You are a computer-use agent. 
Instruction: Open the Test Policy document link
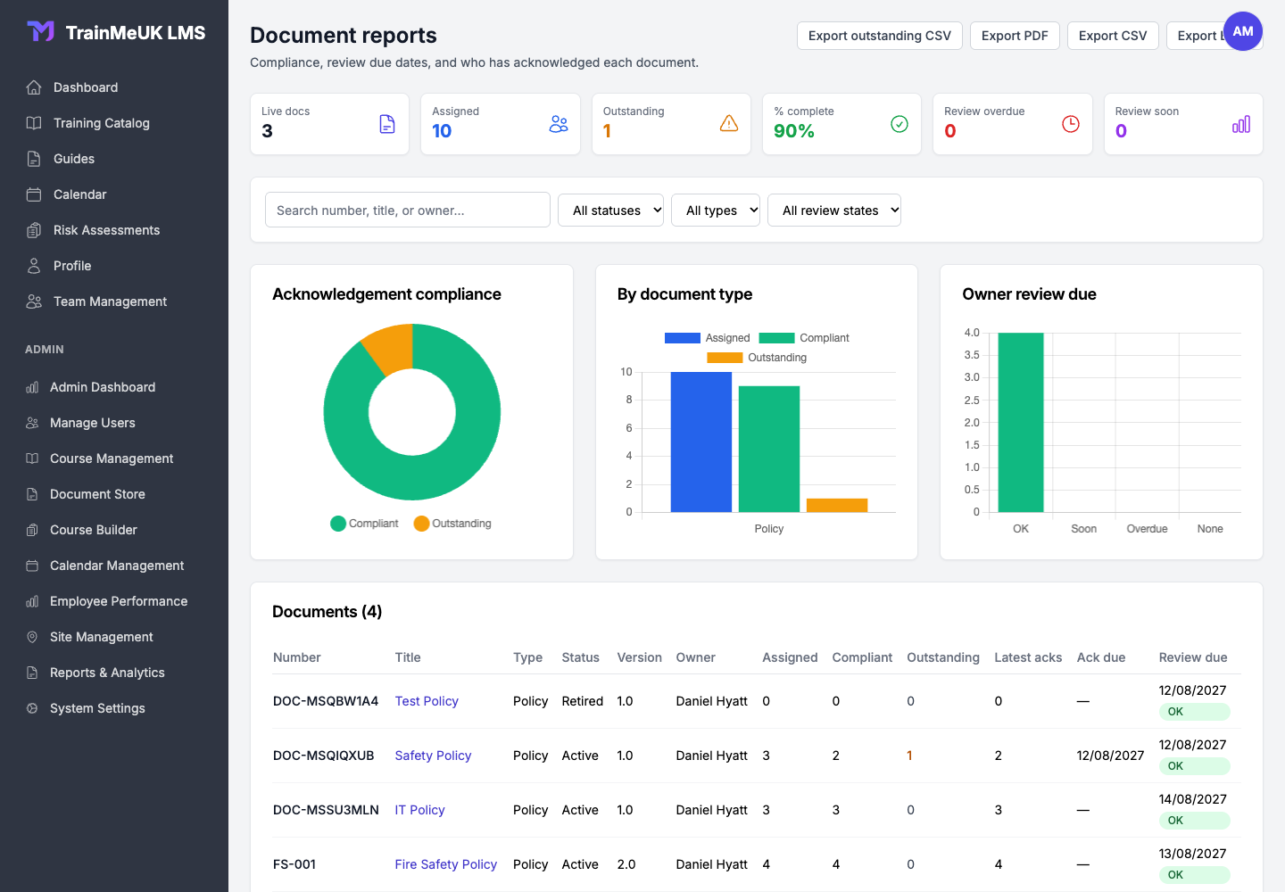[427, 701]
